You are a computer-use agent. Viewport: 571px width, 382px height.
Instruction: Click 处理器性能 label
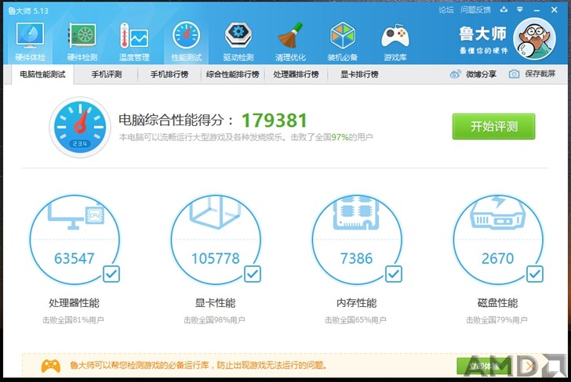74,303
